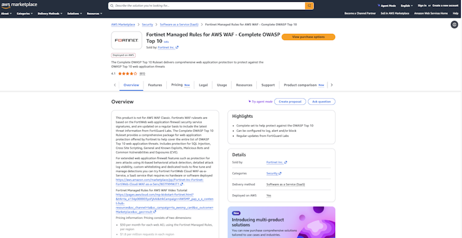This screenshot has width=462, height=238.
Task: Open the Legal tab
Action: 203,85
